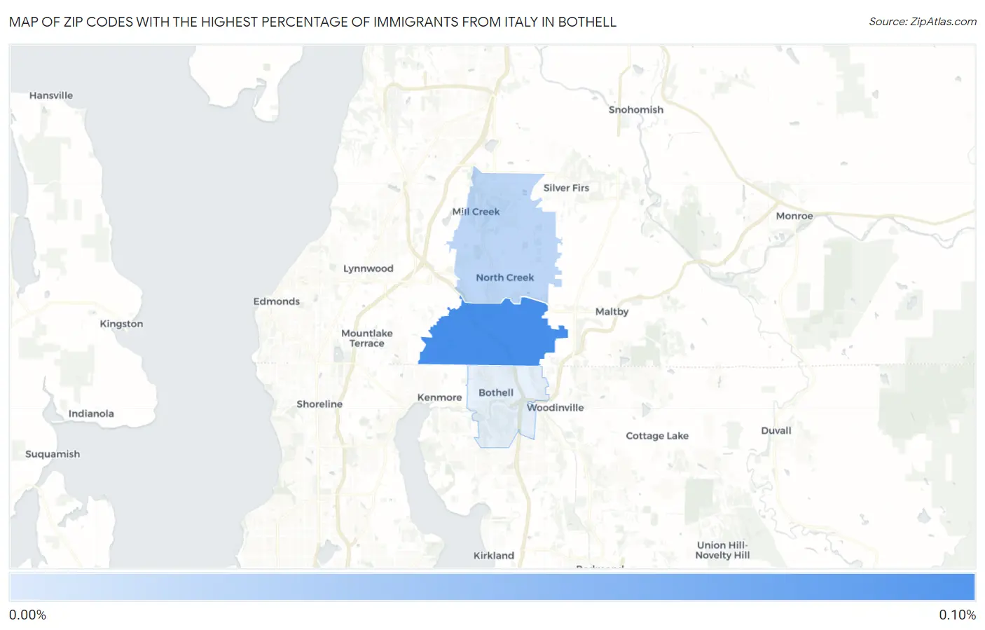Click the 'Woodinville' map label

click(x=556, y=407)
